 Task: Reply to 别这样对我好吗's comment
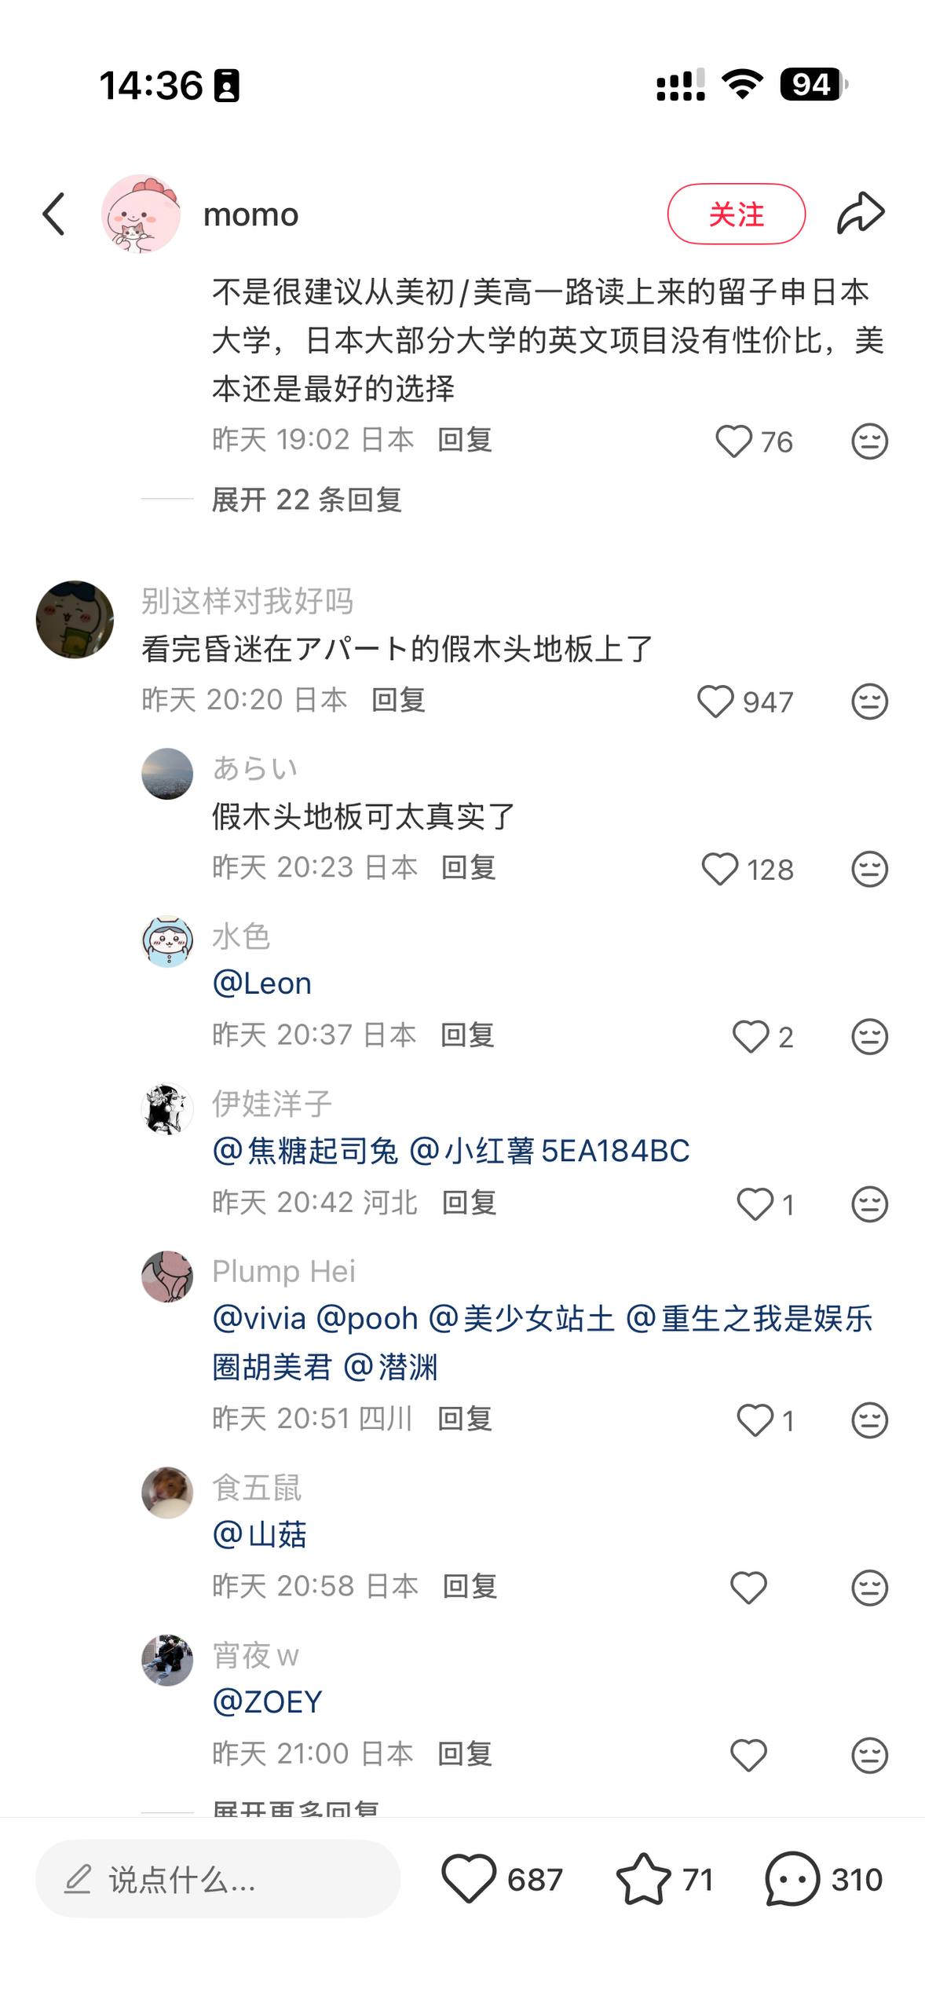click(398, 699)
